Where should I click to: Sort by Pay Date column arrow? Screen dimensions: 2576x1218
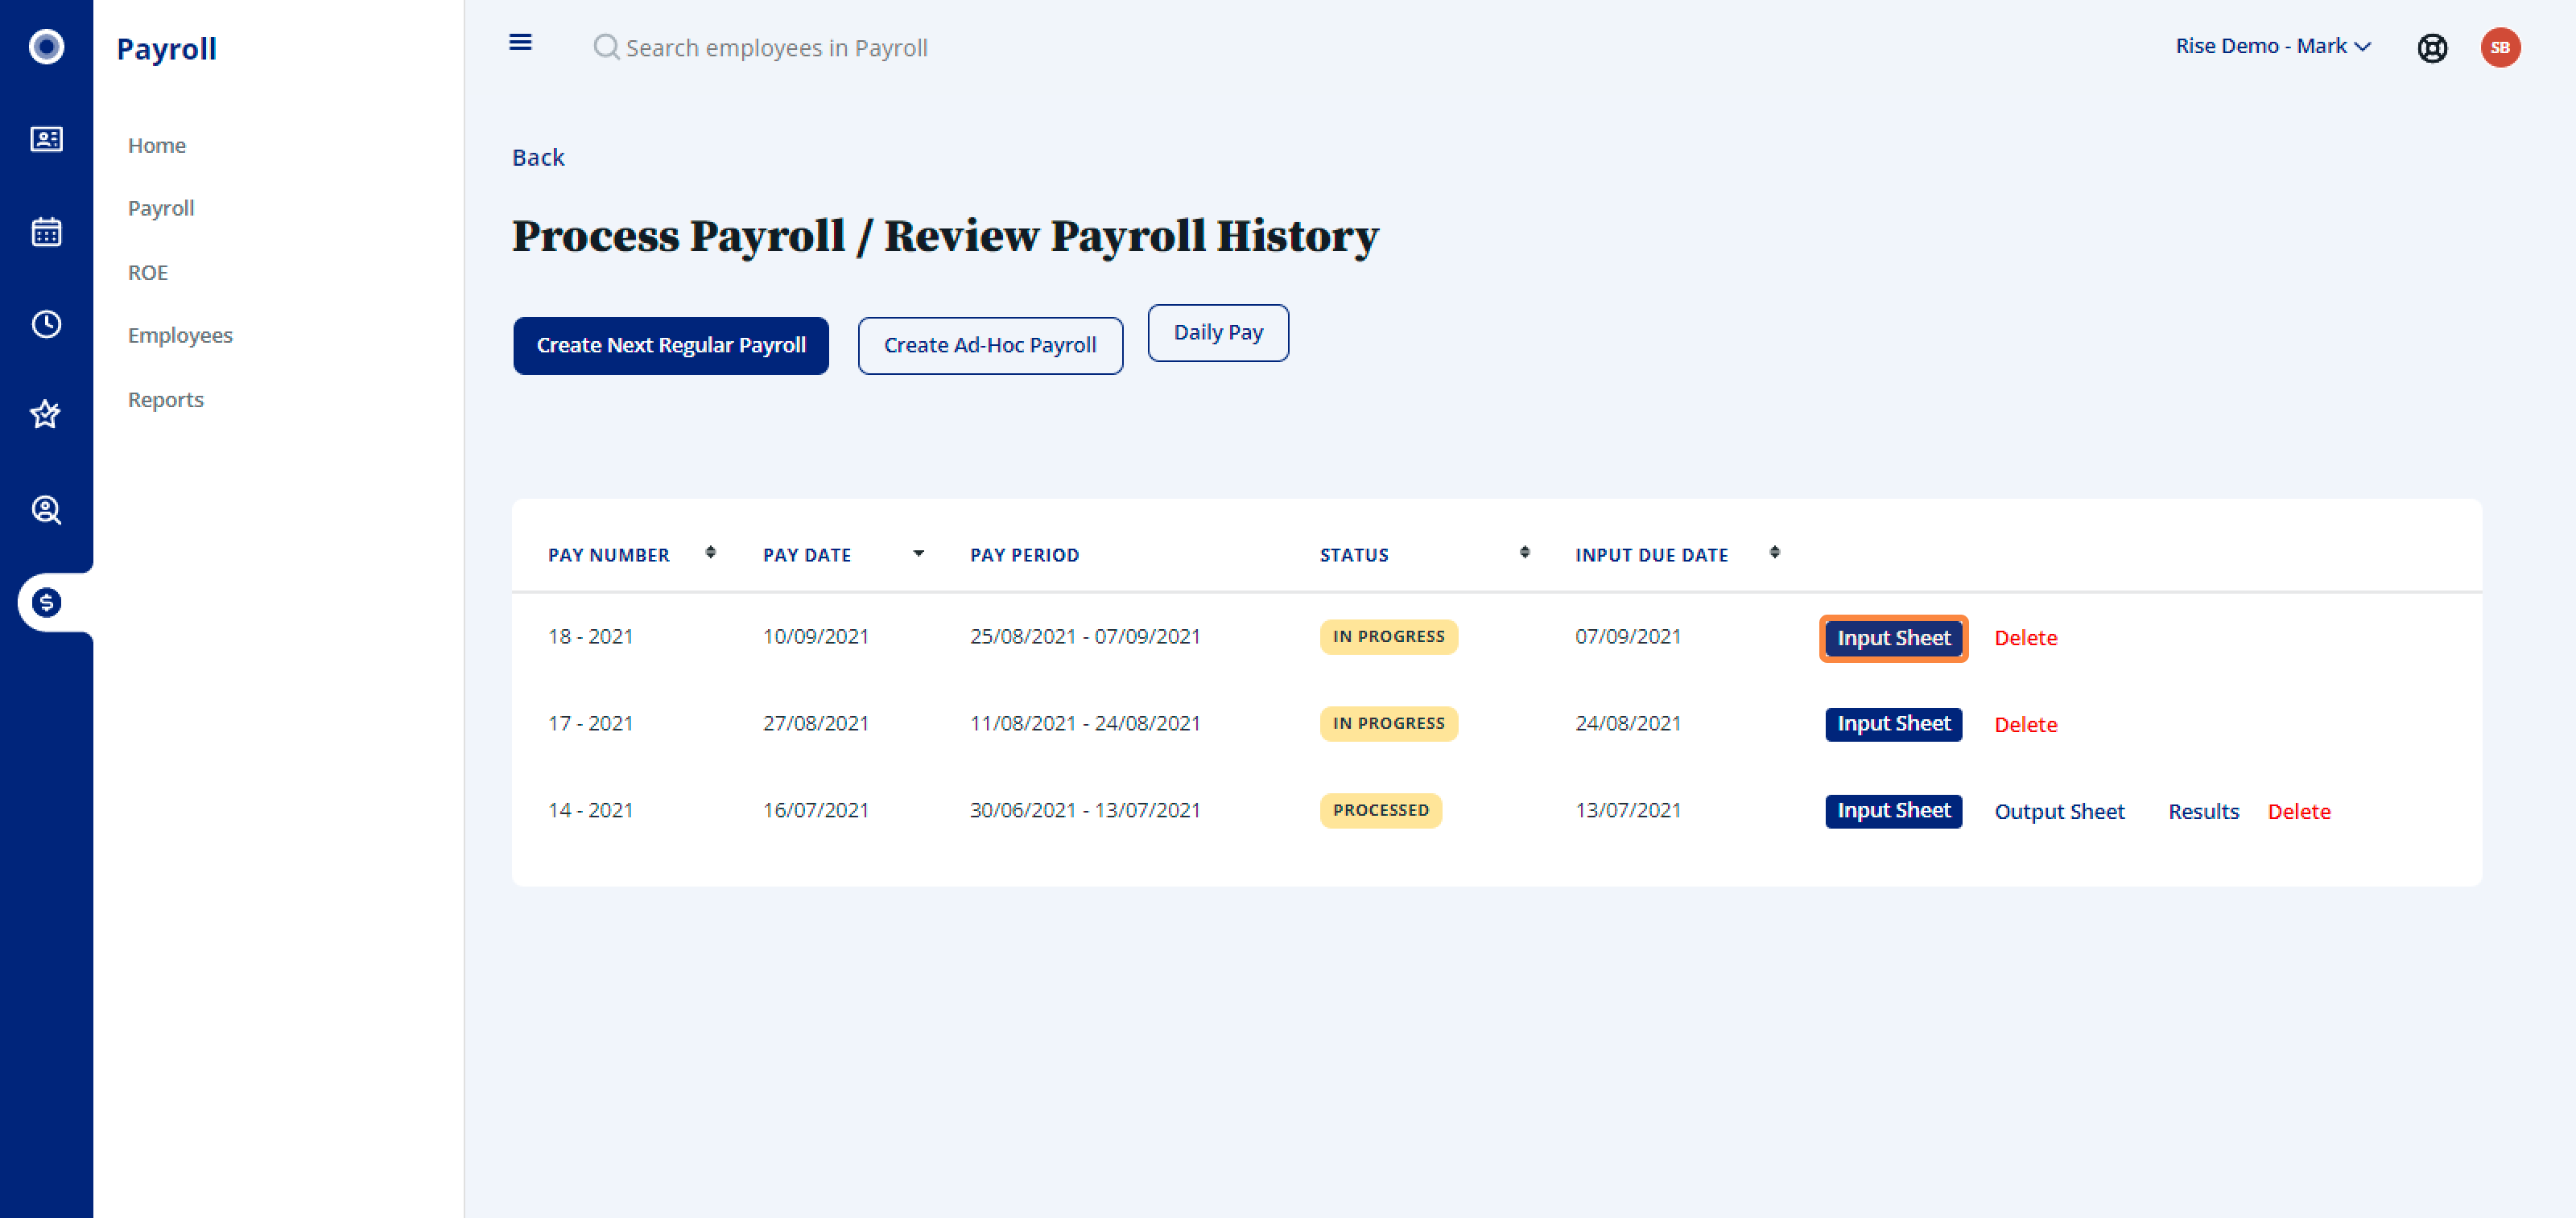click(918, 553)
